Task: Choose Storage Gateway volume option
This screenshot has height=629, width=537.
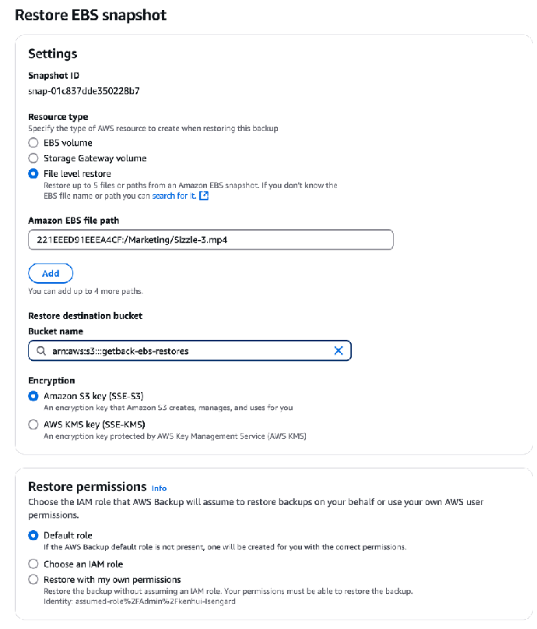Action: 33,158
